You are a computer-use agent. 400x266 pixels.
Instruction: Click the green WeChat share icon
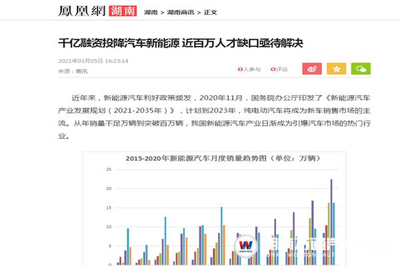(x=361, y=68)
